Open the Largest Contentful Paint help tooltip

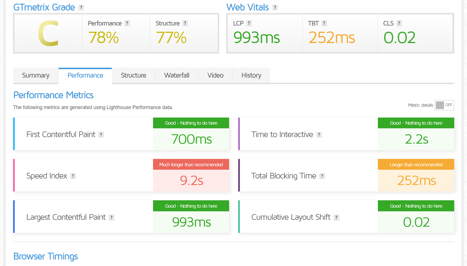click(x=112, y=217)
